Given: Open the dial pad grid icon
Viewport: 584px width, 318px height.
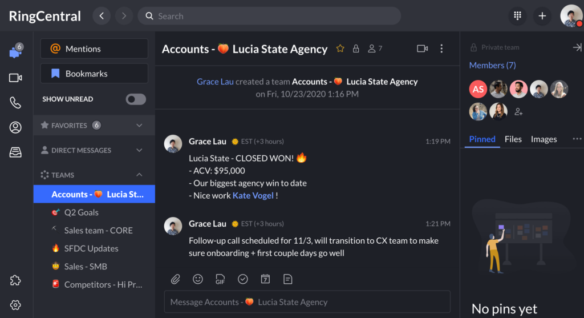Looking at the screenshot, I should 518,16.
